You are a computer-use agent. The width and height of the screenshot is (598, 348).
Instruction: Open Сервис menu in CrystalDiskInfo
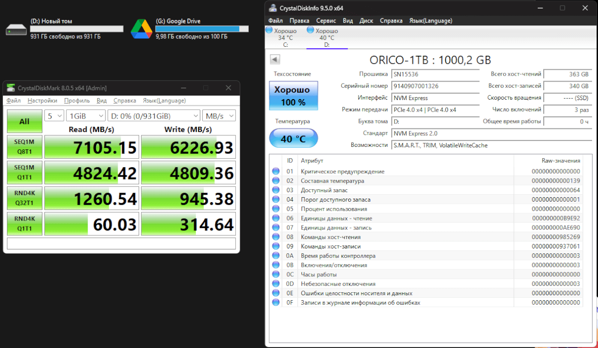tap(326, 21)
